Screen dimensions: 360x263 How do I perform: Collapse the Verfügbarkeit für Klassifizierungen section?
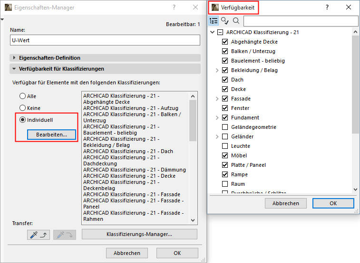tap(14, 69)
